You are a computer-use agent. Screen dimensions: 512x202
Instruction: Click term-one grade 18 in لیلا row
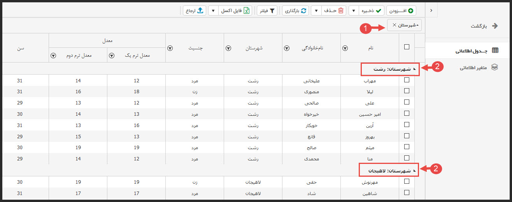pos(137,92)
